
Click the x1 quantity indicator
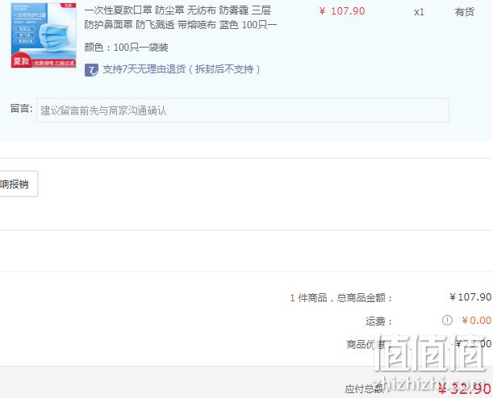[419, 12]
